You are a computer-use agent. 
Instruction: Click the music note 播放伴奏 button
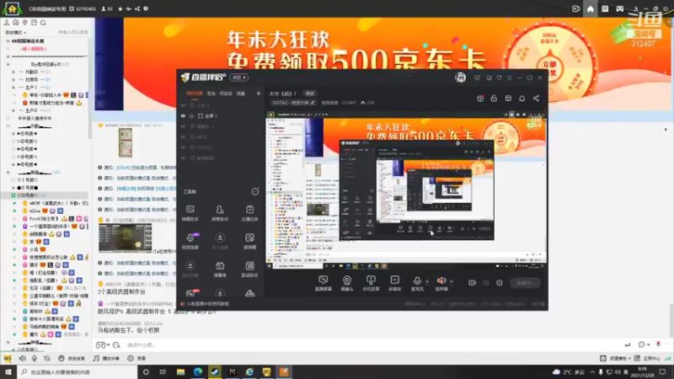[x=106, y=359]
